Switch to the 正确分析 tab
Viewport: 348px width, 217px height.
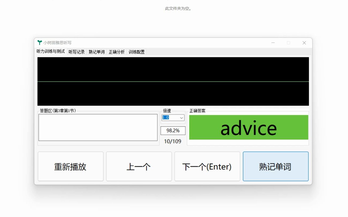[x=117, y=52]
